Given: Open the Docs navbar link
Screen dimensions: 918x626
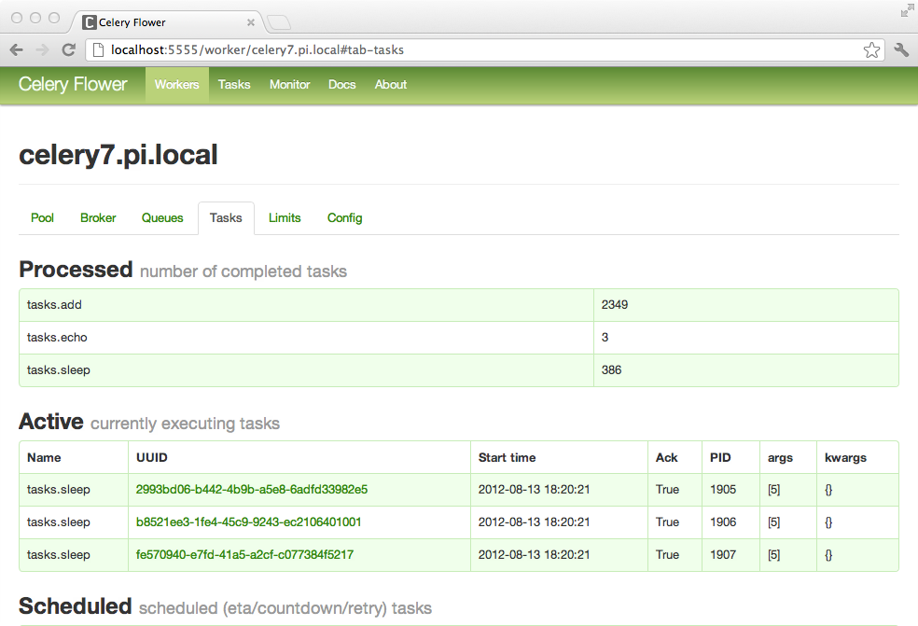Looking at the screenshot, I should pos(341,84).
